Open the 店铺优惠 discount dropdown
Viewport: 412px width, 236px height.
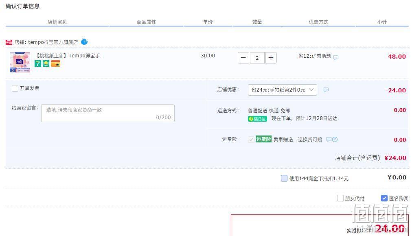pos(283,90)
